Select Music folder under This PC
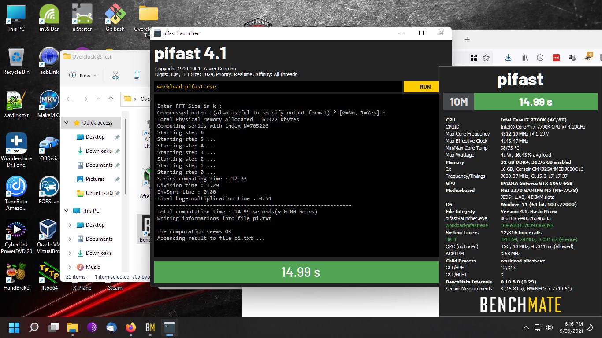Image resolution: width=602 pixels, height=338 pixels. point(93,267)
